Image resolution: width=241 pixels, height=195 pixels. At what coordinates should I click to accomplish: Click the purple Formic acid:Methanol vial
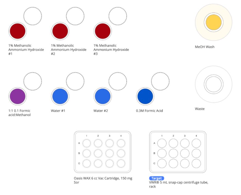[18, 96]
